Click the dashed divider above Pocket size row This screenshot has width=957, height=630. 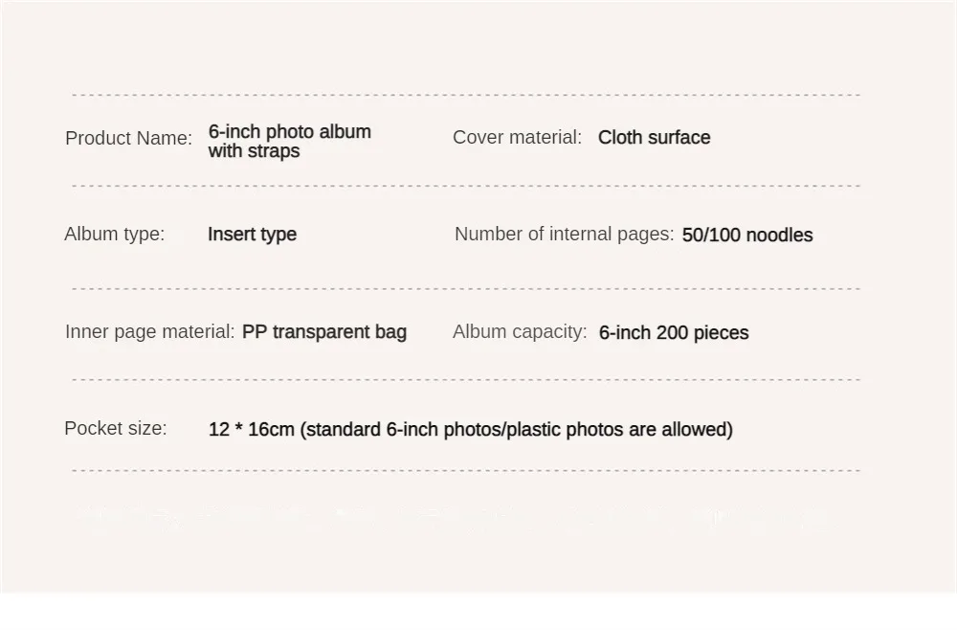pos(466,379)
